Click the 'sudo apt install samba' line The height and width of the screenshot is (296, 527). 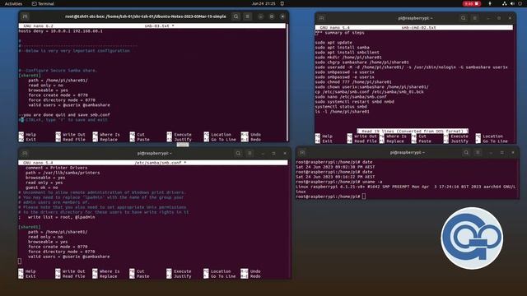pyautogui.click(x=343, y=48)
